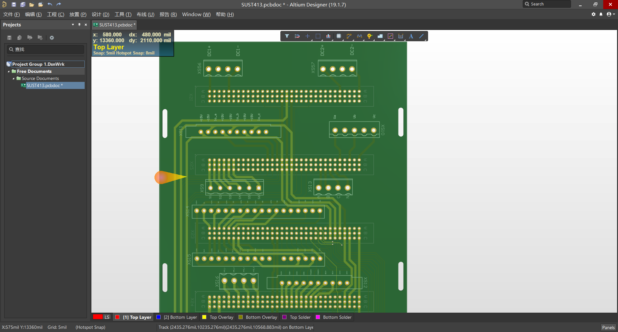Toggle the Projects panel pin
Image resolution: width=618 pixels, height=332 pixels.
click(79, 24)
